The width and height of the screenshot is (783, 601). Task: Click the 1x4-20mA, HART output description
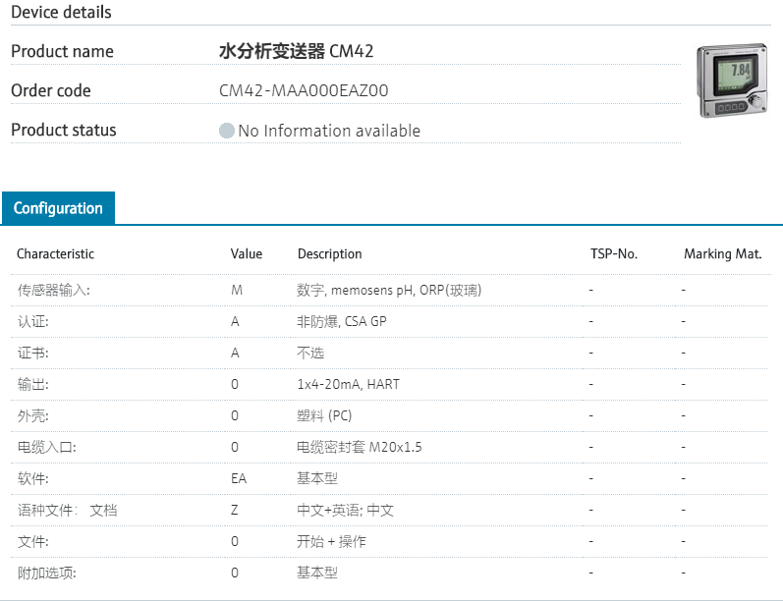pyautogui.click(x=348, y=385)
